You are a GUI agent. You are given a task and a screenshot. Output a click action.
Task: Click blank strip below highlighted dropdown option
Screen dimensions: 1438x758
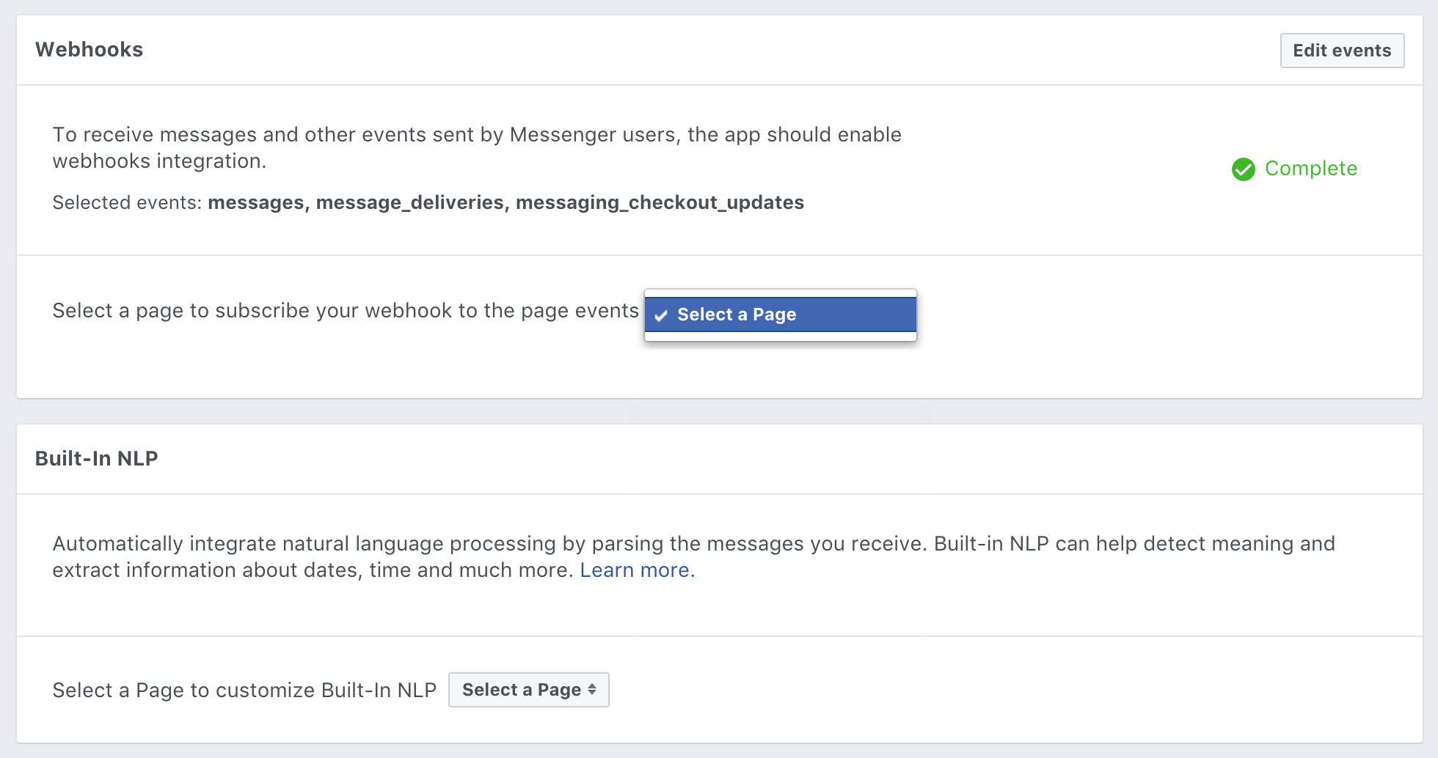tap(781, 336)
